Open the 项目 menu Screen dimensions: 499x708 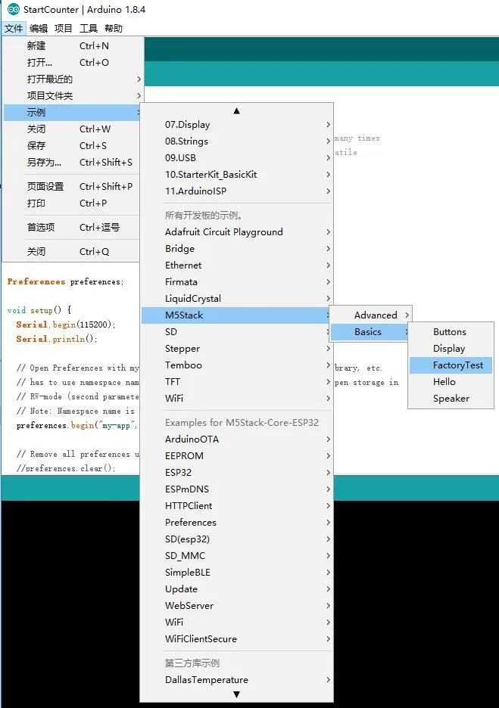pos(64,29)
